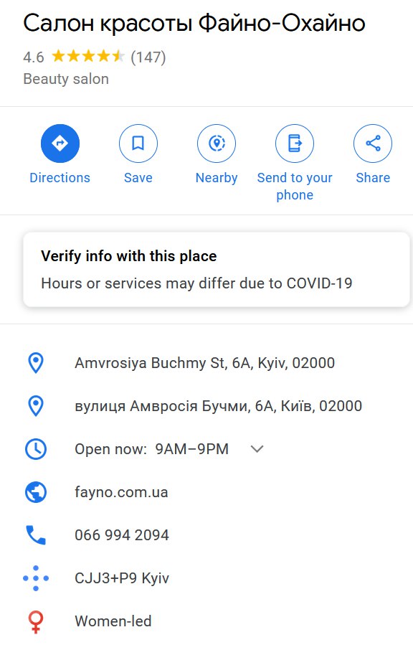Image resolution: width=413 pixels, height=650 pixels.
Task: Click the globe website icon
Action: 36,492
